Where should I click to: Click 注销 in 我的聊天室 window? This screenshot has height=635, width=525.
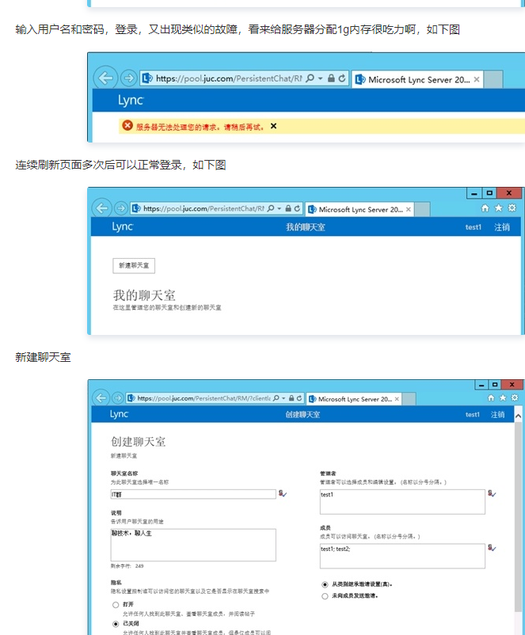502,227
